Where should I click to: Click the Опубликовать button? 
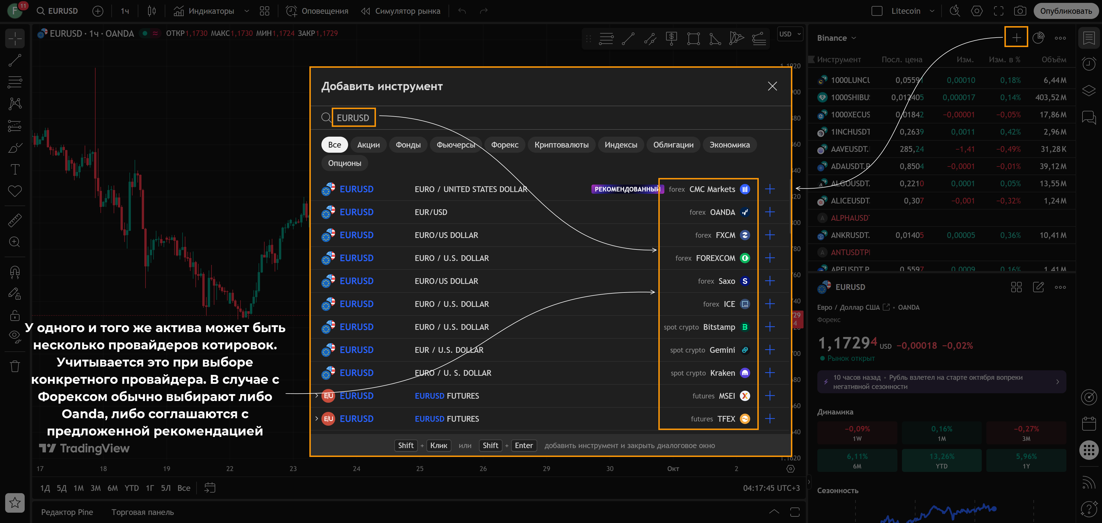[x=1066, y=11]
